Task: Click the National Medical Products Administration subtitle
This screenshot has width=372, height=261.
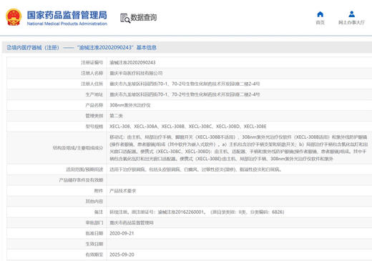Action: point(67,24)
